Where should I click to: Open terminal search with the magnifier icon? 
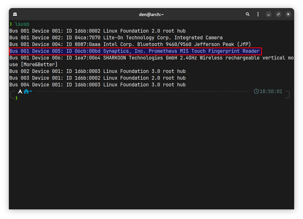click(x=247, y=14)
